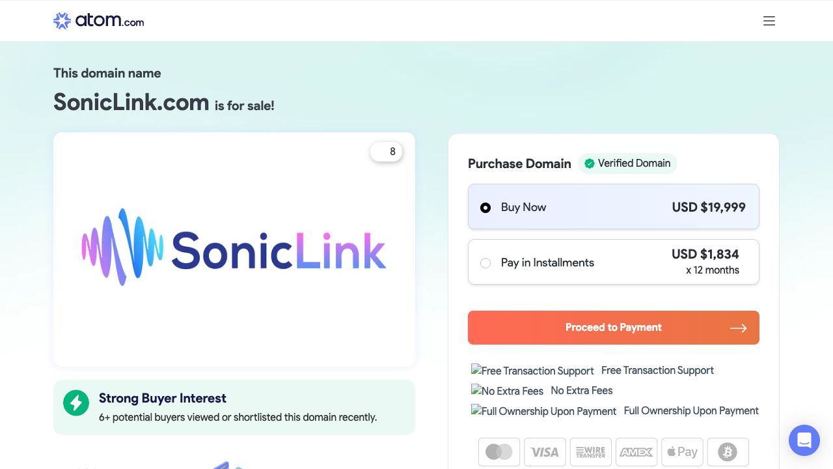Screen dimensions: 833x469
Task: Click the green lightning bolt icon
Action: tap(76, 403)
